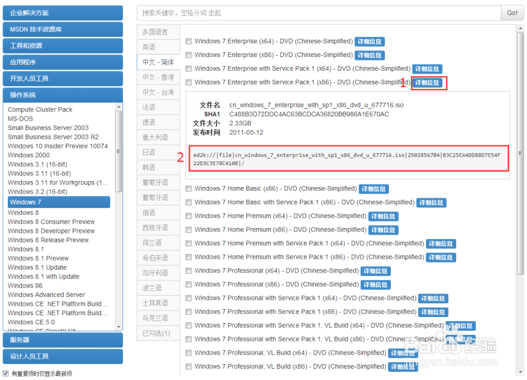Expand the 服务器 section

tap(63, 340)
